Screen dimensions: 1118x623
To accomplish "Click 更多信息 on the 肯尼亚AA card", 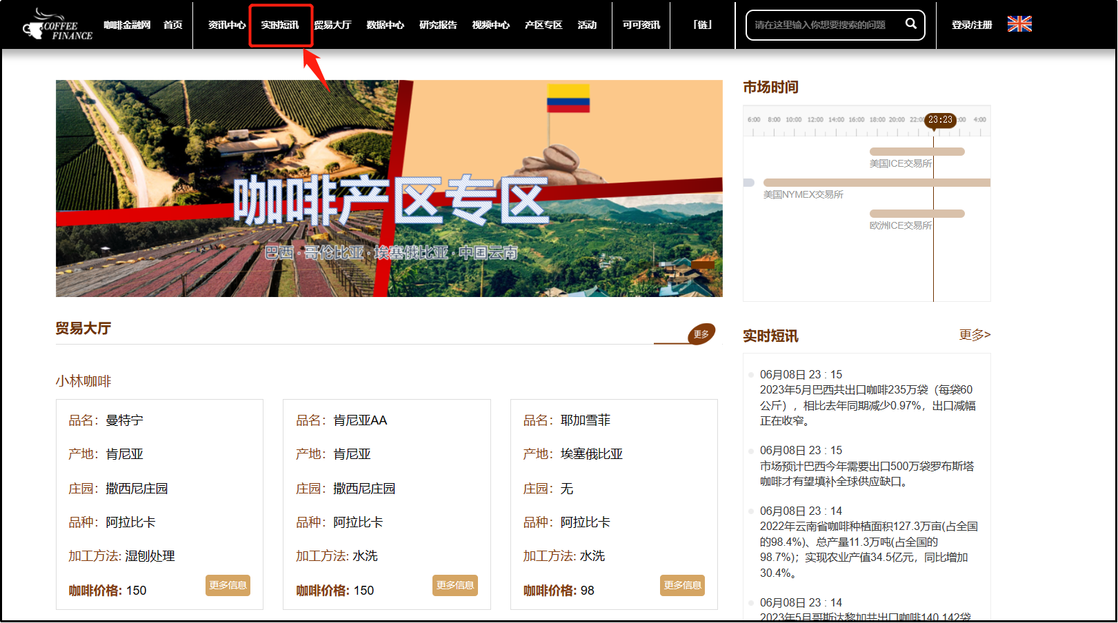I will tap(455, 585).
